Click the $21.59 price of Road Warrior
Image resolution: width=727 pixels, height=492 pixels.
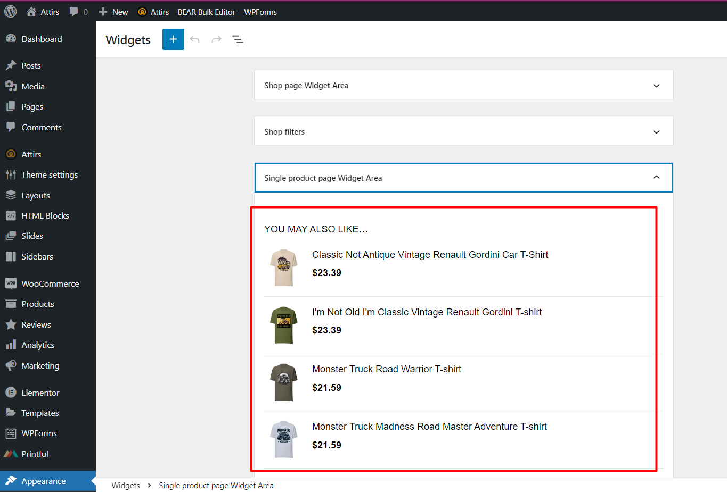326,388
